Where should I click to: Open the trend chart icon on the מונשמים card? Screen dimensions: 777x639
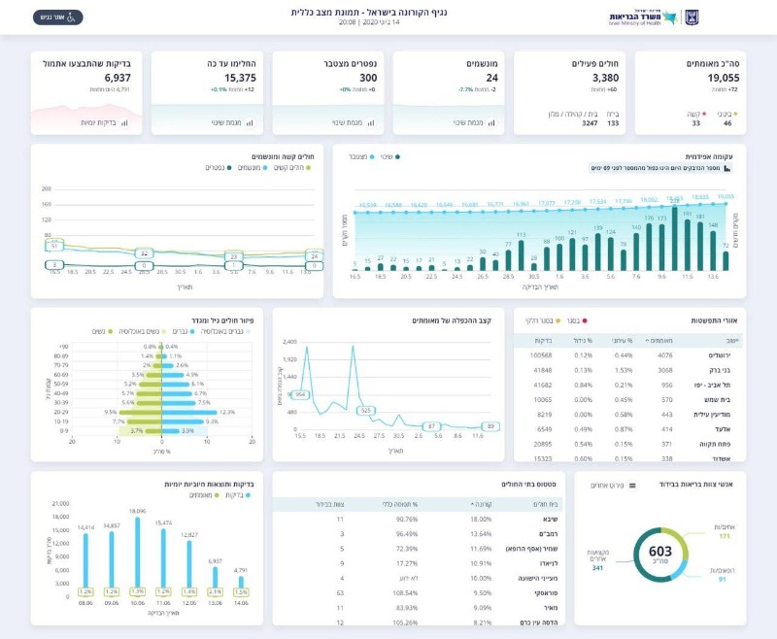coord(491,122)
